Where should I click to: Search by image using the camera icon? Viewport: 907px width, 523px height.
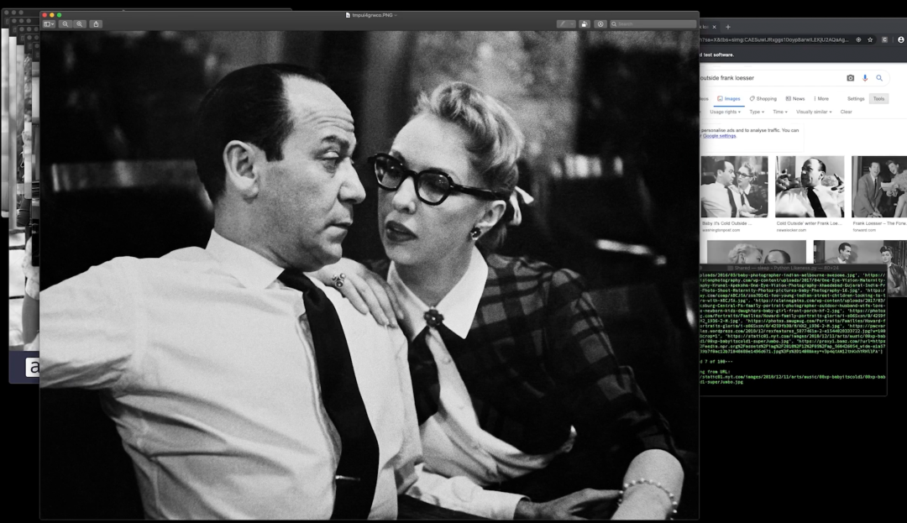[850, 78]
